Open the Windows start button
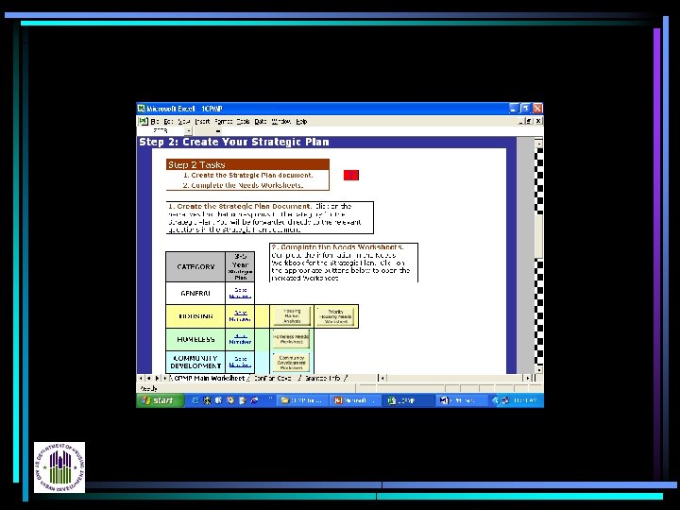The image size is (680, 510). point(160,400)
